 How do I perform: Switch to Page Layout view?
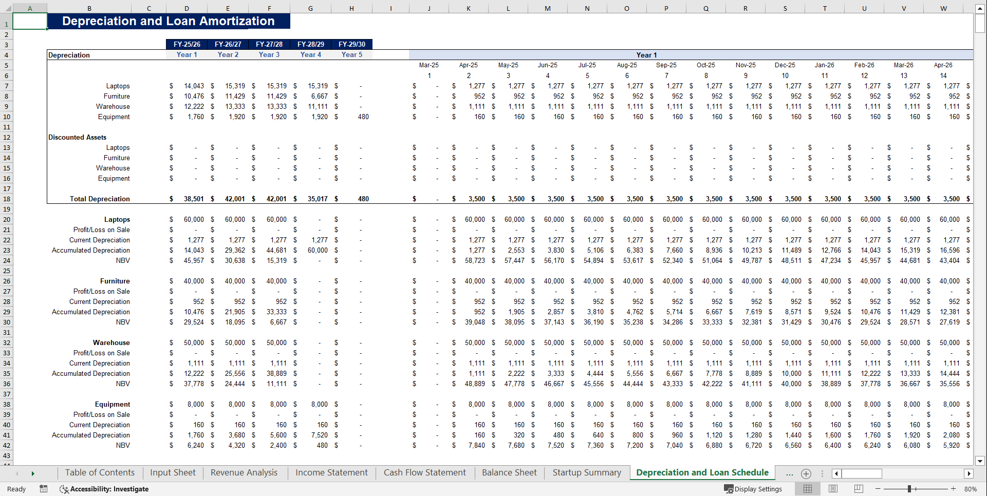point(833,489)
